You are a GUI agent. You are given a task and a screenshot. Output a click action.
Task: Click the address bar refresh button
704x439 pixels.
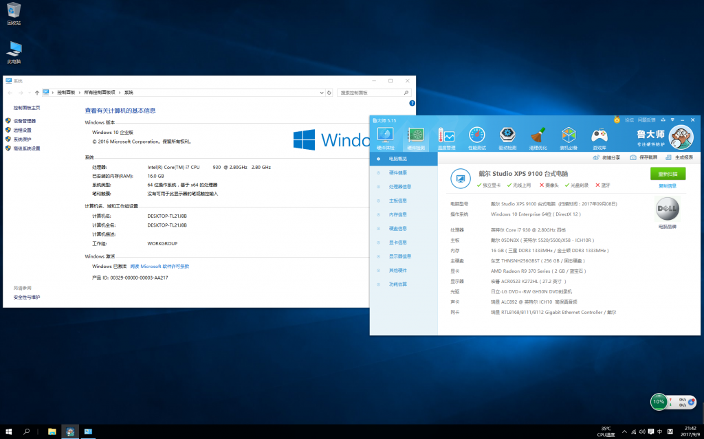pos(329,93)
